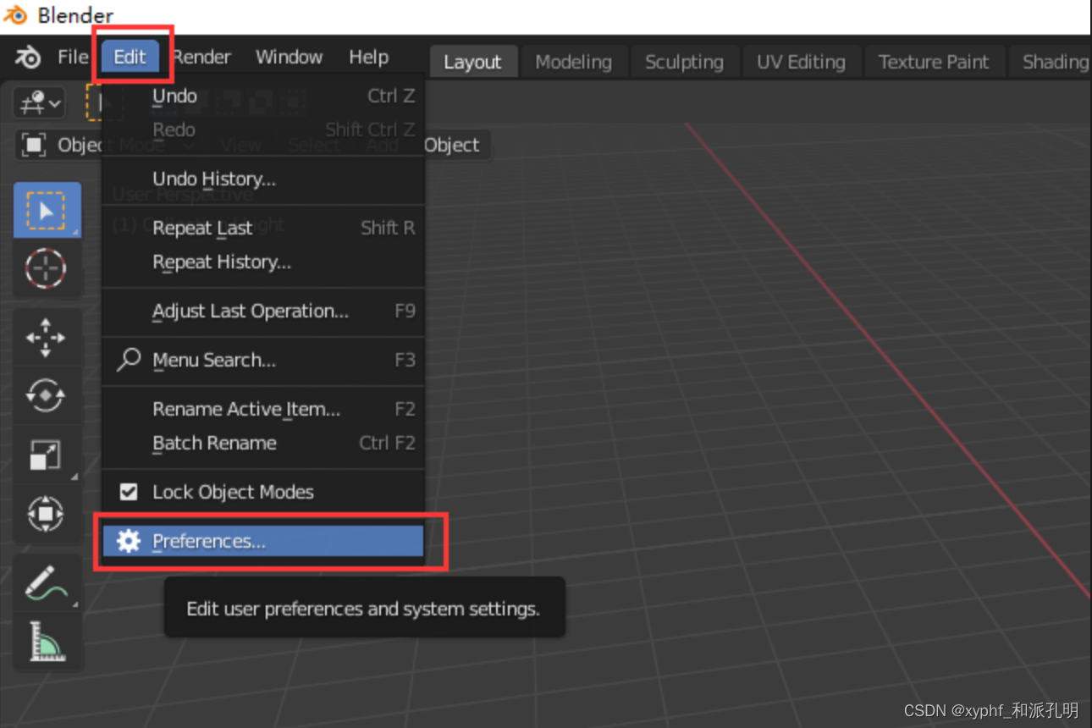Viewport: 1092px width, 728px height.
Task: Select the Transform tool
Action: pyautogui.click(x=47, y=514)
